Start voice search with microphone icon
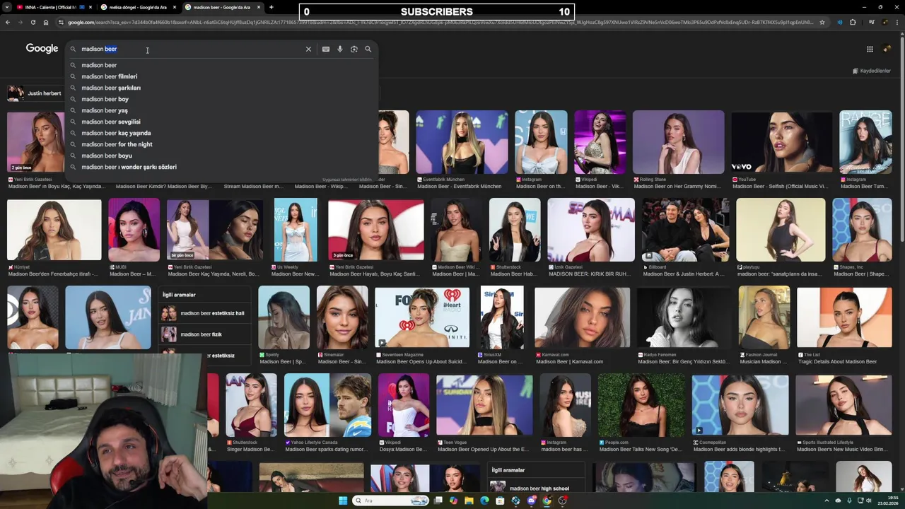 (x=340, y=49)
